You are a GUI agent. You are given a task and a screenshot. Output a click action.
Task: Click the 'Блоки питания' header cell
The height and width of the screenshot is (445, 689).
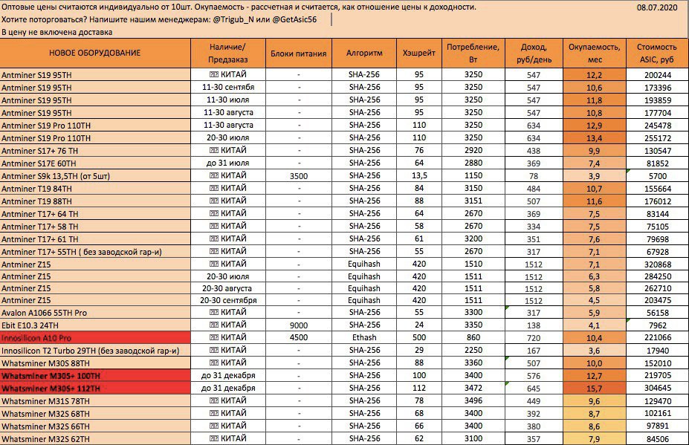(x=299, y=53)
